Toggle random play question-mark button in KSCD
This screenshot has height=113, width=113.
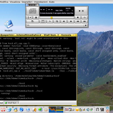pyautogui.click(x=50, y=21)
